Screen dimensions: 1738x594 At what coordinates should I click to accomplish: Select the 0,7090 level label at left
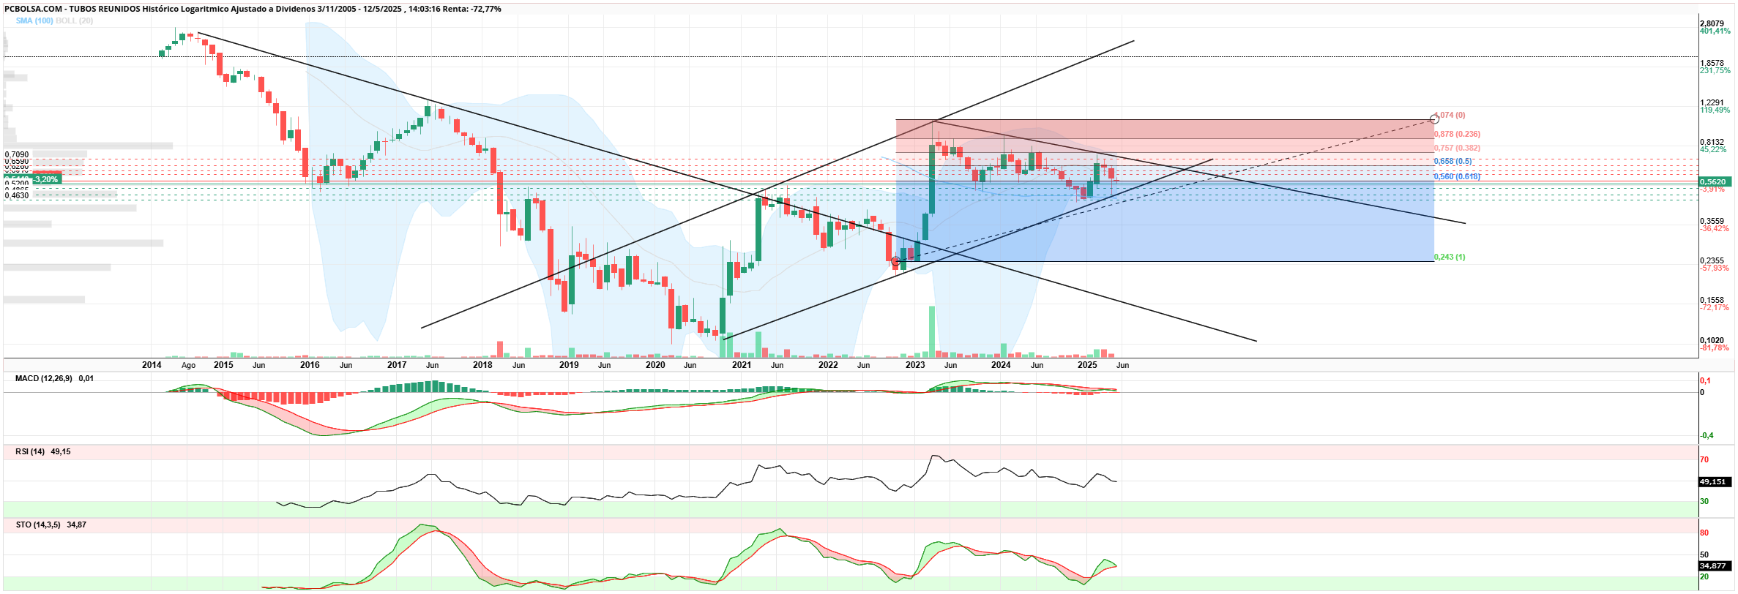(x=17, y=155)
